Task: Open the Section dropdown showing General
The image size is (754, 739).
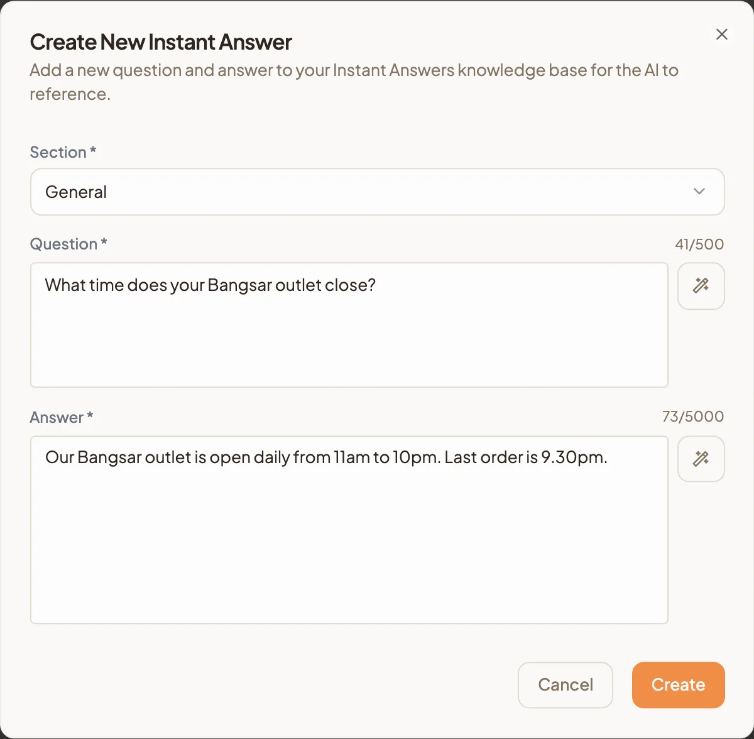Action: point(378,192)
